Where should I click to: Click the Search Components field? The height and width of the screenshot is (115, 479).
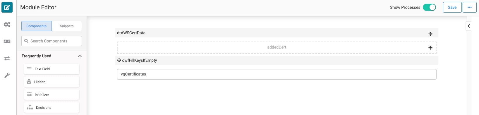(x=51, y=41)
